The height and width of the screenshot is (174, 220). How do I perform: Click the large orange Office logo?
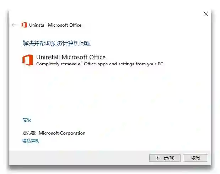[28, 60]
